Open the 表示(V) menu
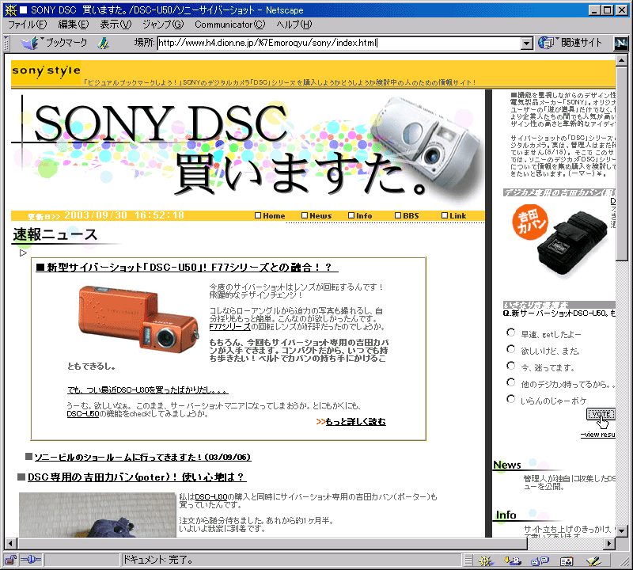Screen dimensions: 633x570 tap(116, 25)
